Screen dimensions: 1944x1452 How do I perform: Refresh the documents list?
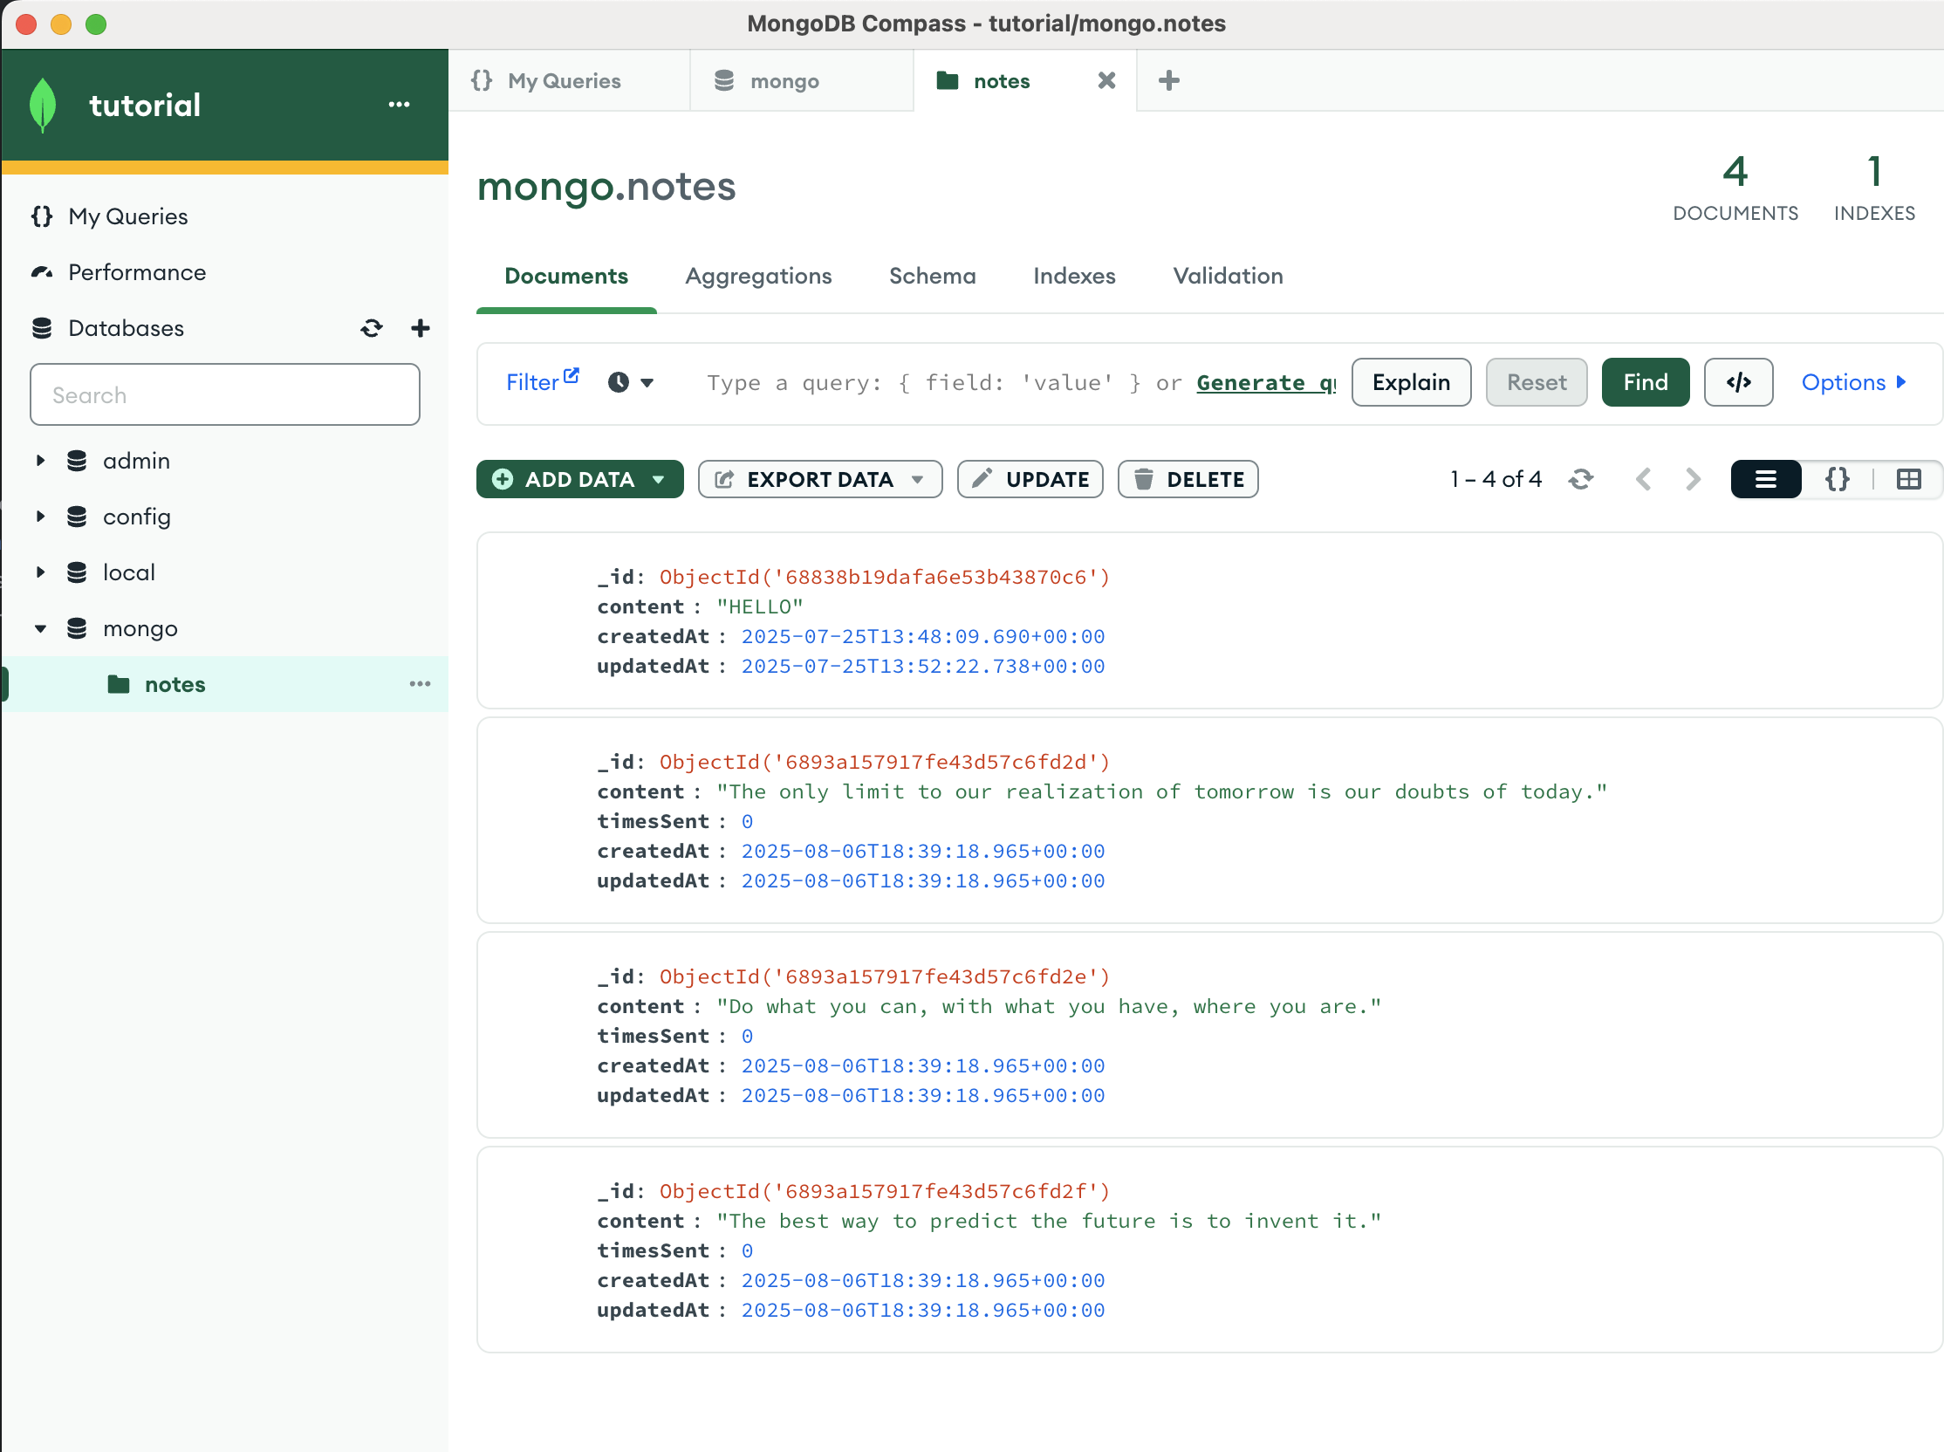coord(1581,479)
